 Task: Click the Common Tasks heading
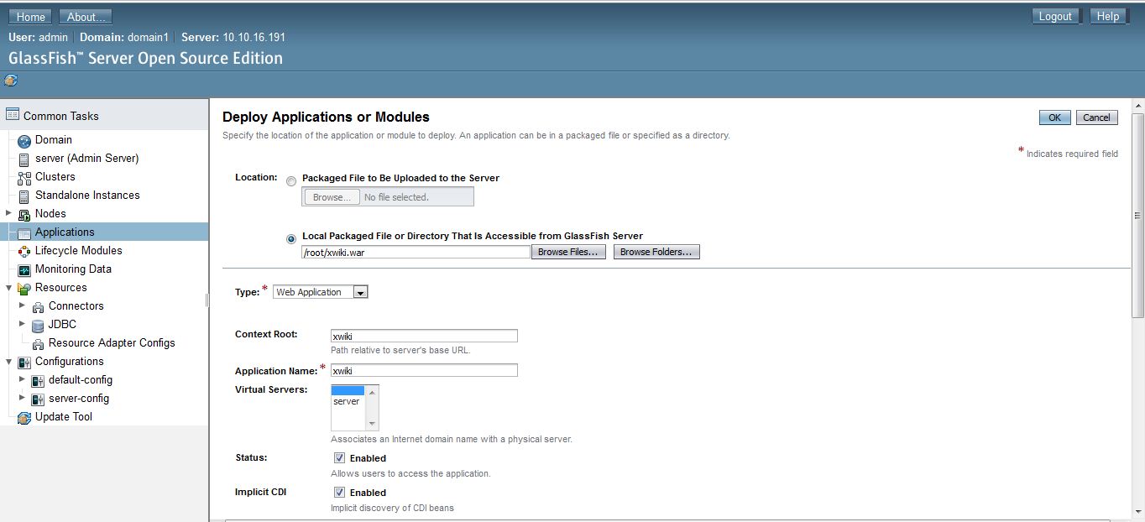(x=61, y=116)
